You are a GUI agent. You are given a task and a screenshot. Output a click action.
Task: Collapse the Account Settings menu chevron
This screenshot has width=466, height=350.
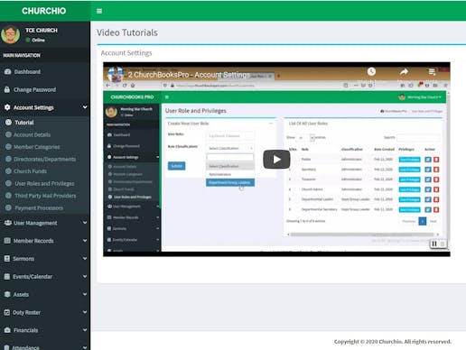coord(85,107)
